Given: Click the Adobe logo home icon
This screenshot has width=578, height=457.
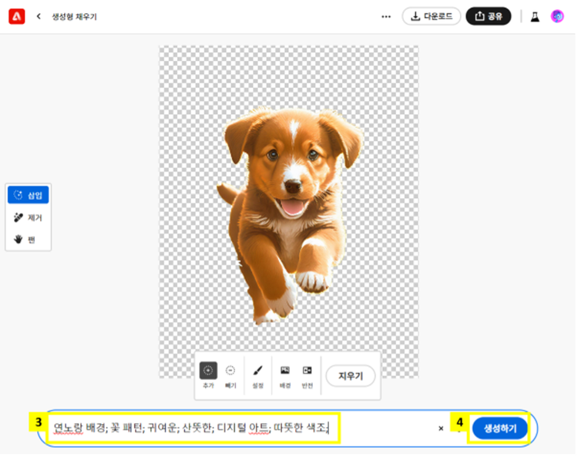Looking at the screenshot, I should coord(16,16).
